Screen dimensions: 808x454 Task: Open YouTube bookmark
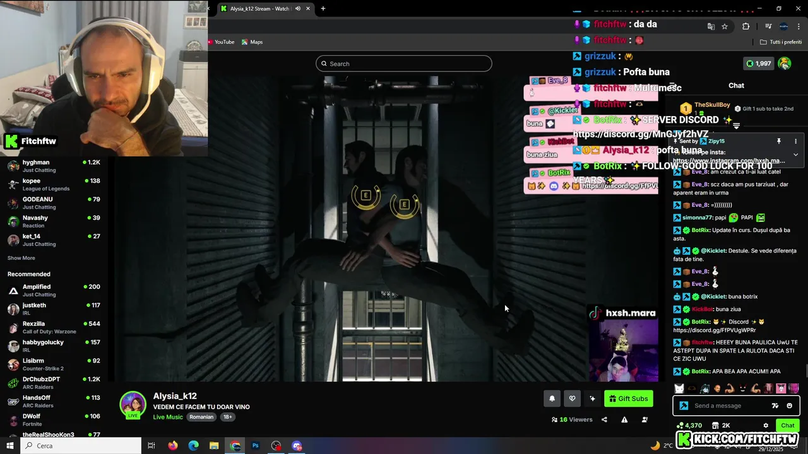(x=221, y=42)
